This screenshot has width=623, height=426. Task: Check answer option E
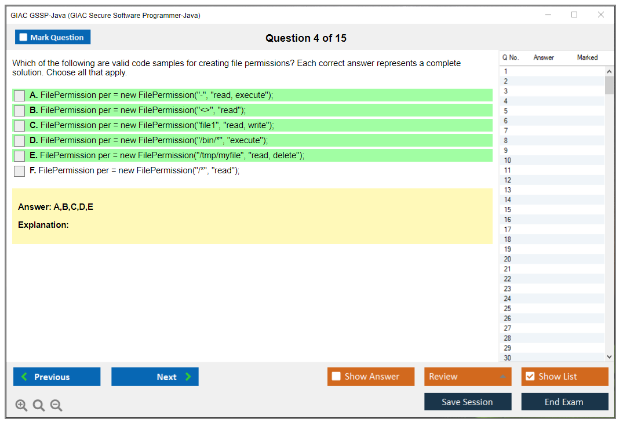click(19, 155)
